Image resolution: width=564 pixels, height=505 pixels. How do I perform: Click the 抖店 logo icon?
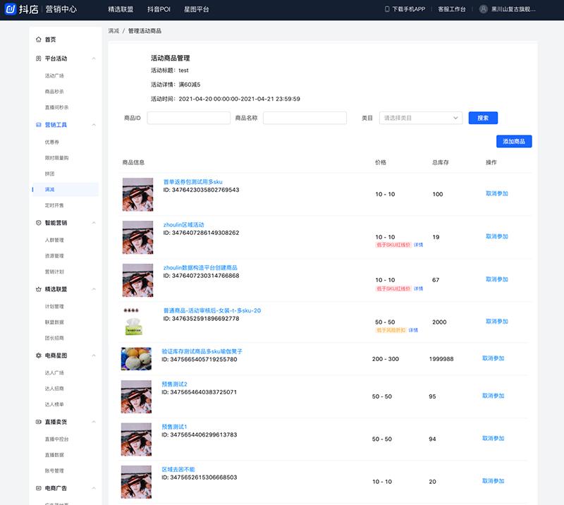[x=11, y=9]
